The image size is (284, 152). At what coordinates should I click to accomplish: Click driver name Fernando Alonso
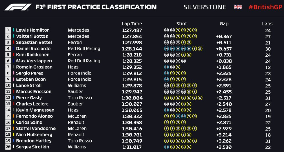pyautogui.click(x=34, y=116)
